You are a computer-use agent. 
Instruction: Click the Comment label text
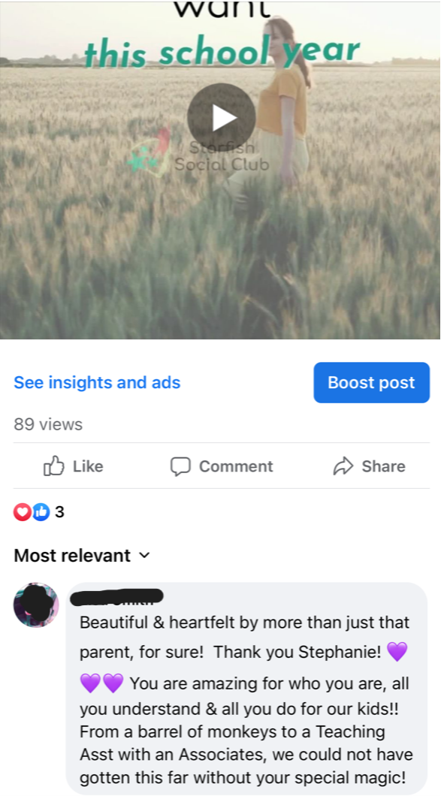pos(236,466)
